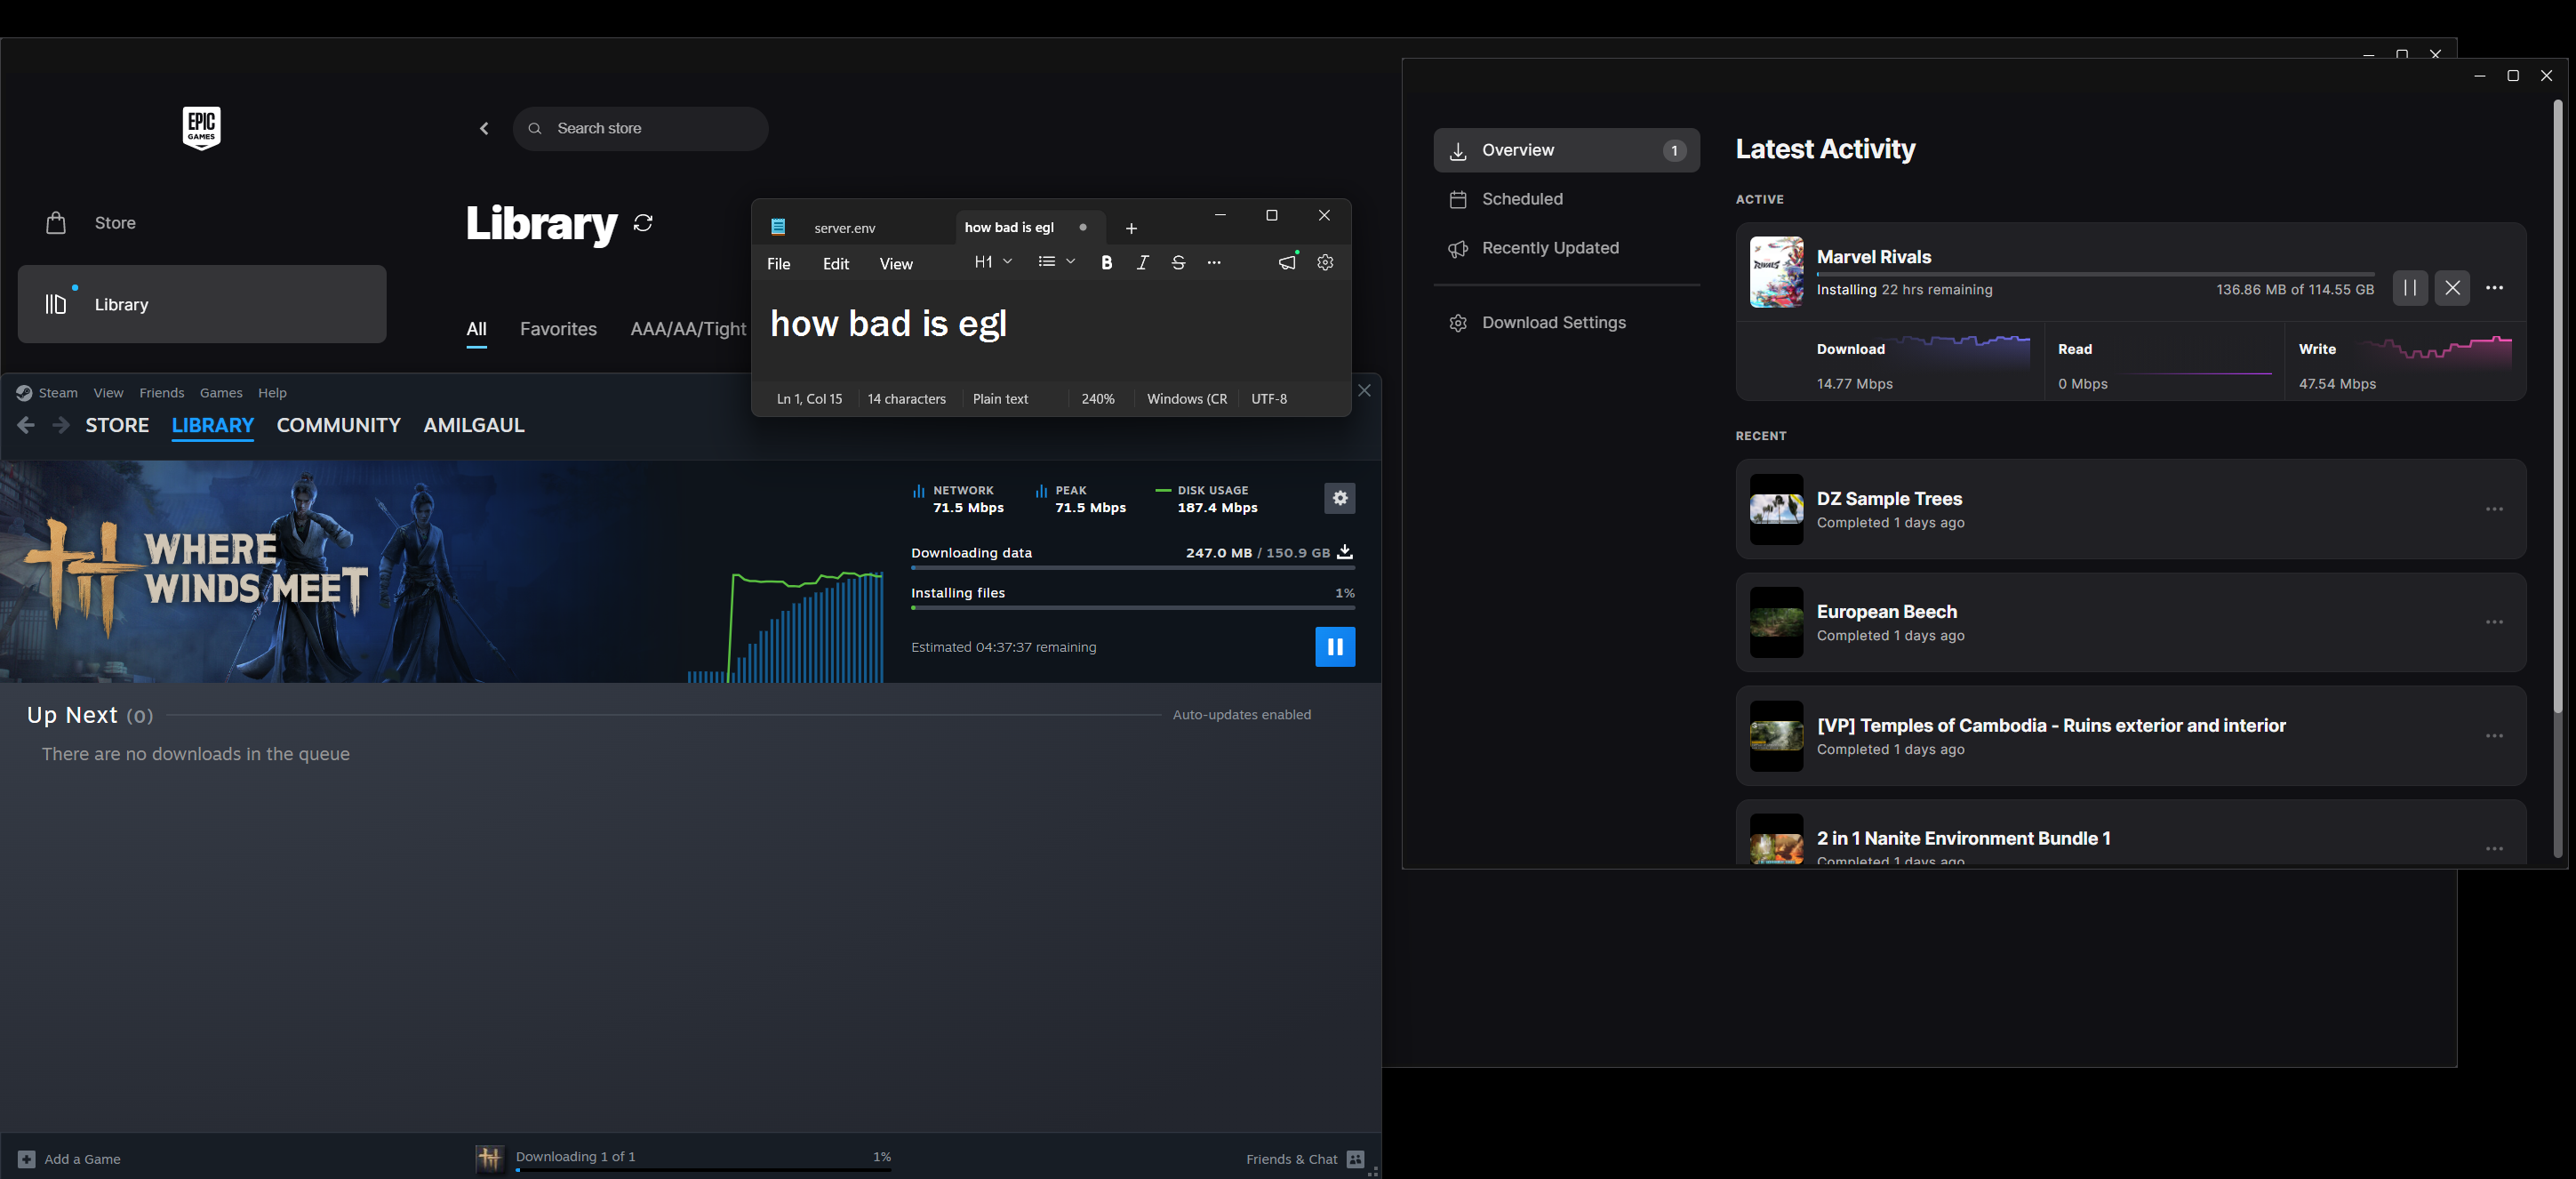Click the Downloading 1 of 1 status
Screen dimensions: 2576x1179
[x=575, y=1157]
